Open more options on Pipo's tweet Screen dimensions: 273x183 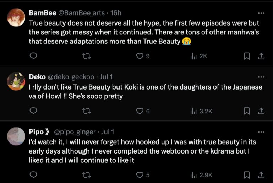click(261, 132)
